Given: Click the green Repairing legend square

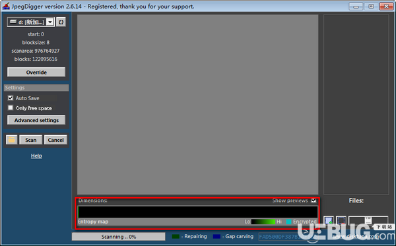Looking at the screenshot, I should (x=176, y=236).
